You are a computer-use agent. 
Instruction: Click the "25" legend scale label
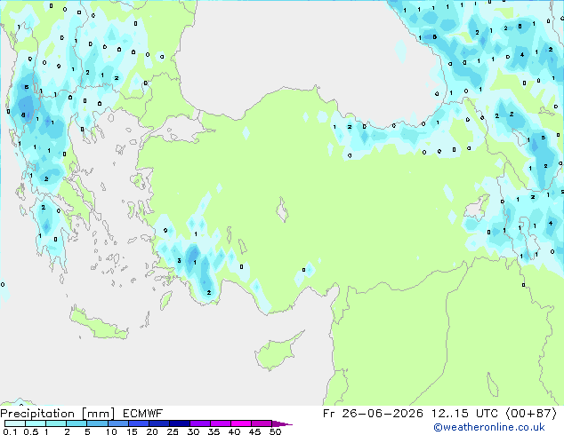pyautogui.click(x=173, y=431)
